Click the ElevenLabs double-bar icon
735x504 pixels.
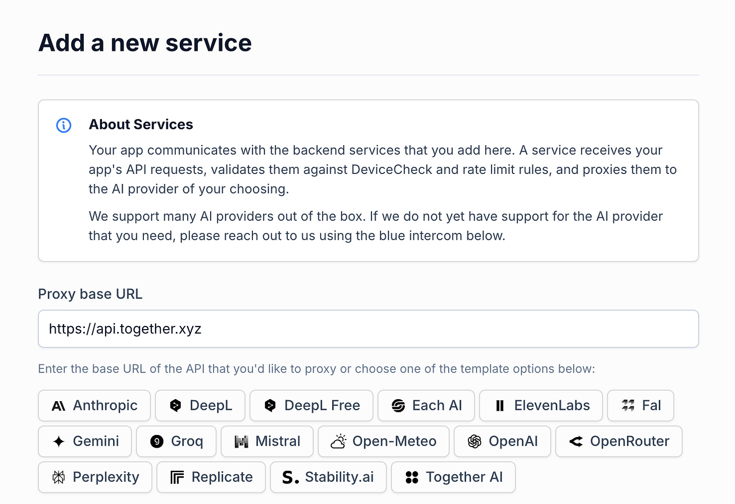tap(500, 406)
